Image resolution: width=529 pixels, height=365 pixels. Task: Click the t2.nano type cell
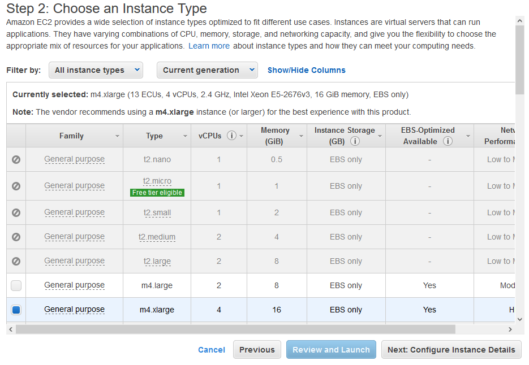click(x=157, y=159)
